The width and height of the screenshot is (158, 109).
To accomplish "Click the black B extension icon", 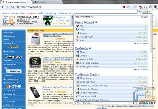I will pos(155,7).
